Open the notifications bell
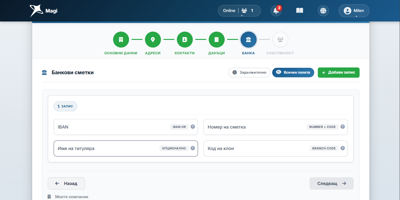Viewport: 400px width, 200px height. (276, 11)
